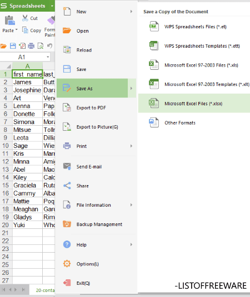Expand the Save As submenu arrow
This screenshot has height=297, width=250.
[131, 88]
